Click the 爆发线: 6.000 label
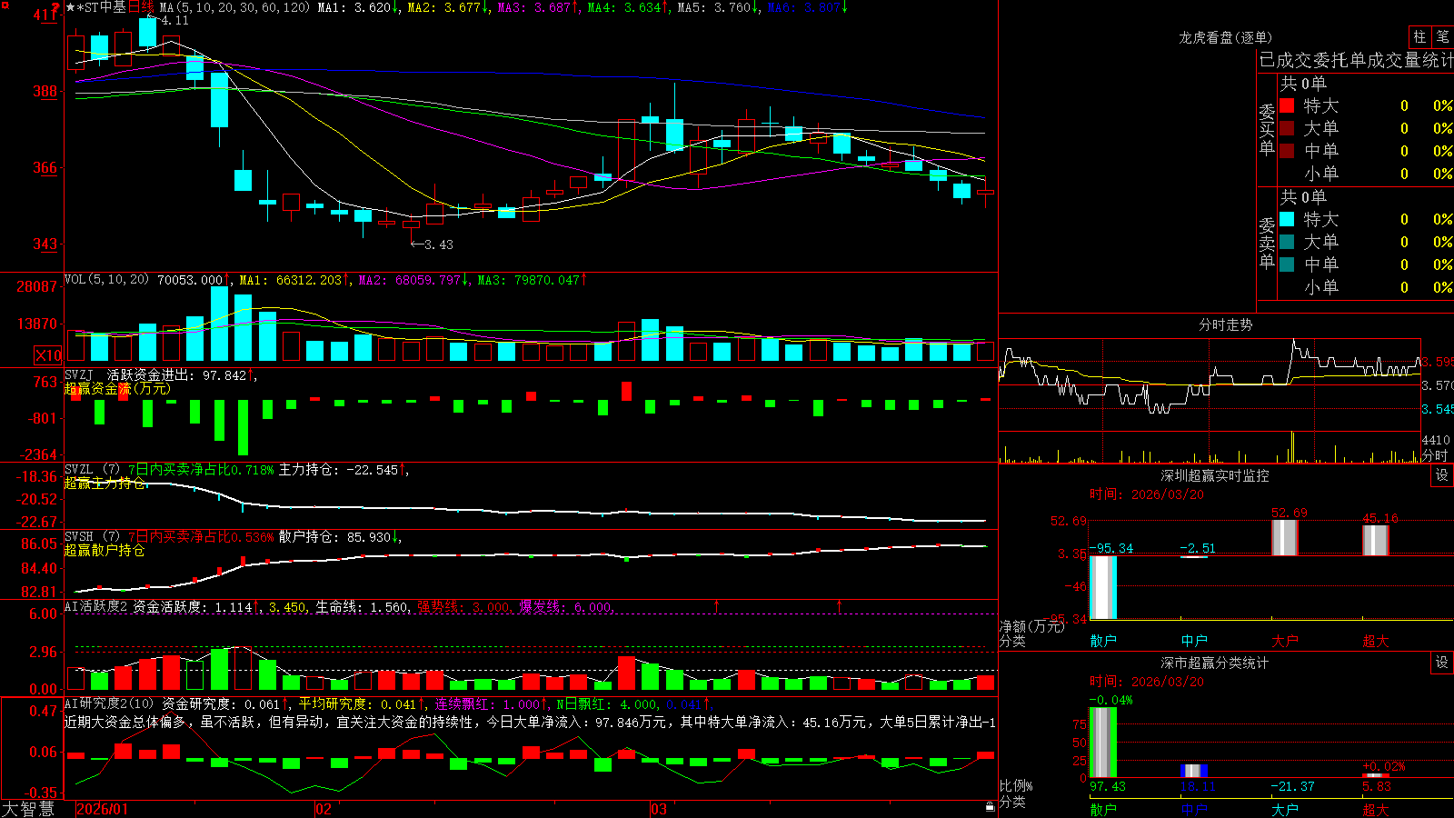1454x818 pixels. (568, 607)
